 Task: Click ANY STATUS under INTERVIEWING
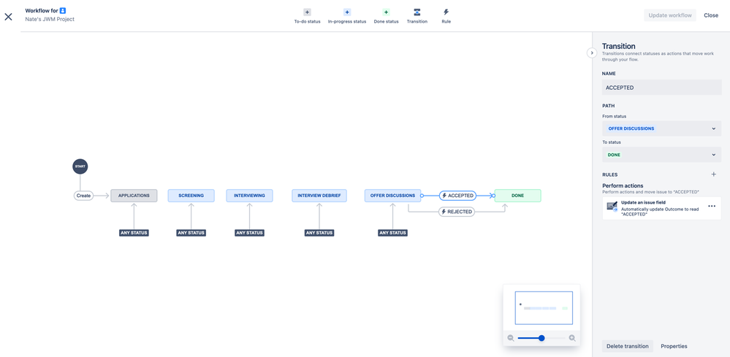point(249,233)
